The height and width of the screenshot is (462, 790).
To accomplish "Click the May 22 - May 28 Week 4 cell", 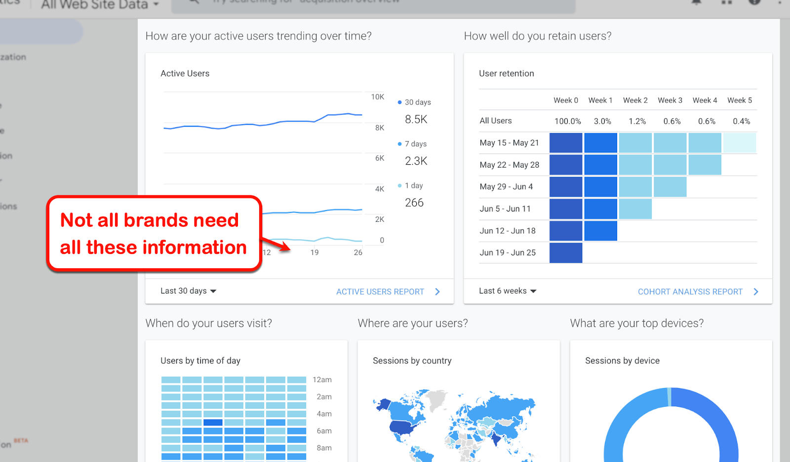I will pyautogui.click(x=705, y=165).
